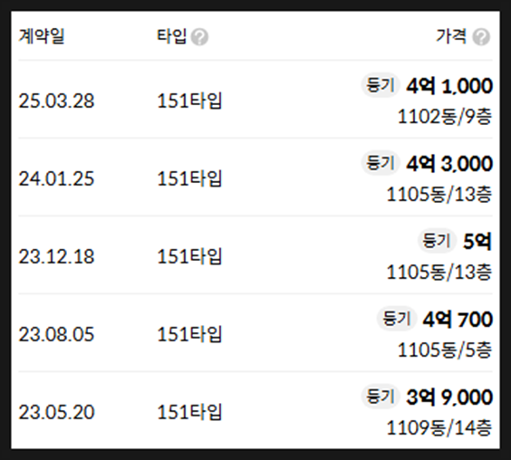Click help icon next to 가격

pos(481,37)
